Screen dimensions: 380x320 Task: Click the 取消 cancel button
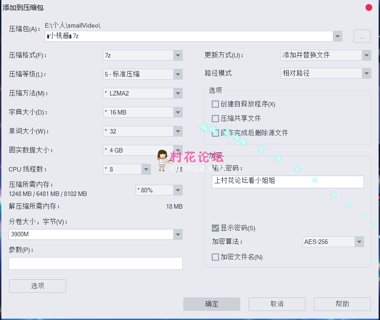tap(277, 304)
